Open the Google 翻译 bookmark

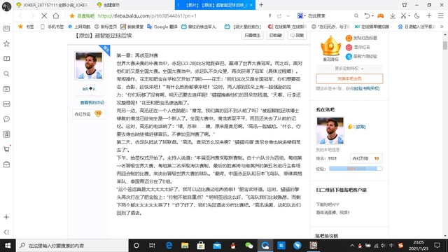coord(162,27)
